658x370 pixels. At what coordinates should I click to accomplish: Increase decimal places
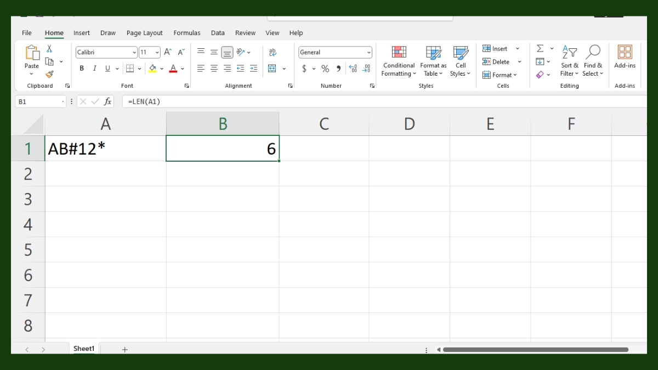pyautogui.click(x=354, y=69)
